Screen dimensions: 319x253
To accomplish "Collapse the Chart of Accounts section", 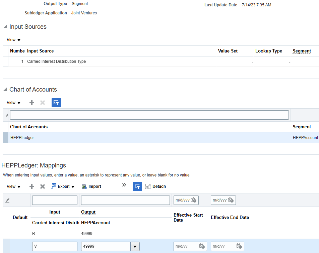I will click(5, 89).
